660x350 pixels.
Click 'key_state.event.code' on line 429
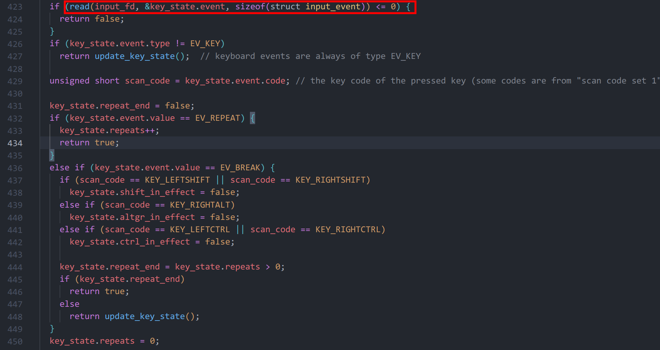pyautogui.click(x=235, y=81)
